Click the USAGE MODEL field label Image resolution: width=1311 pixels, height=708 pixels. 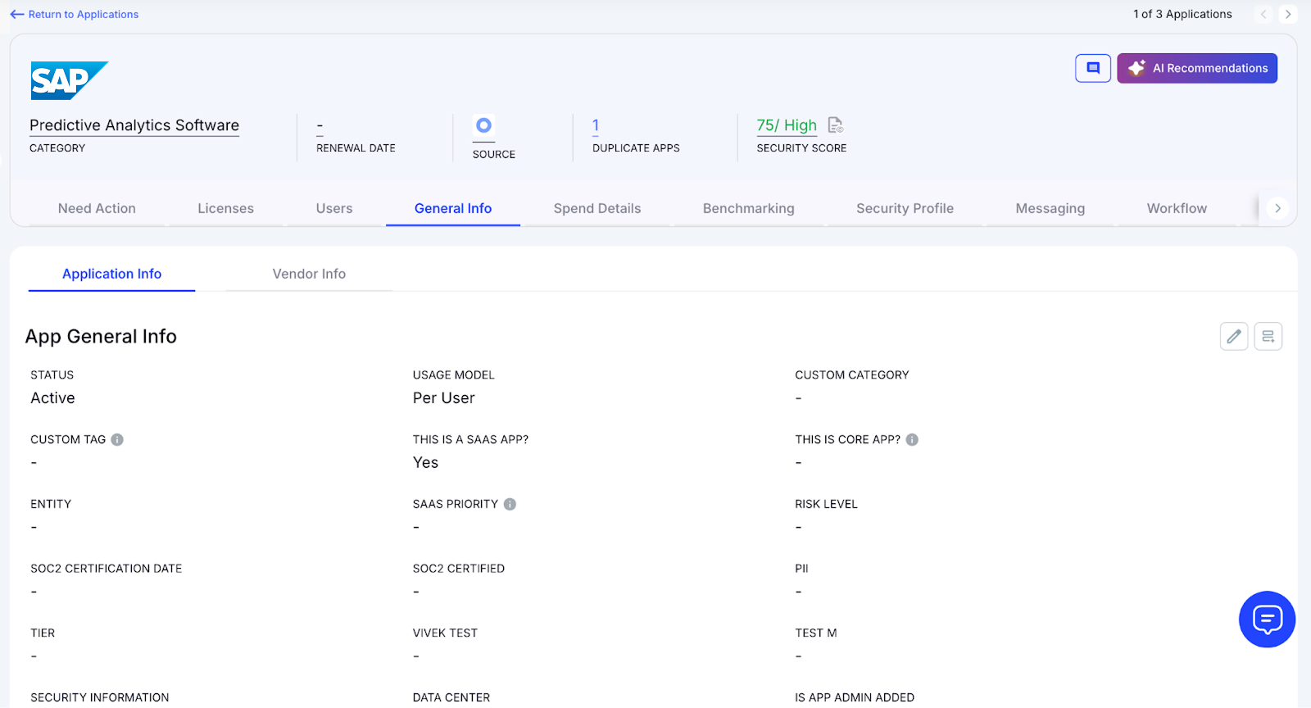(x=454, y=375)
